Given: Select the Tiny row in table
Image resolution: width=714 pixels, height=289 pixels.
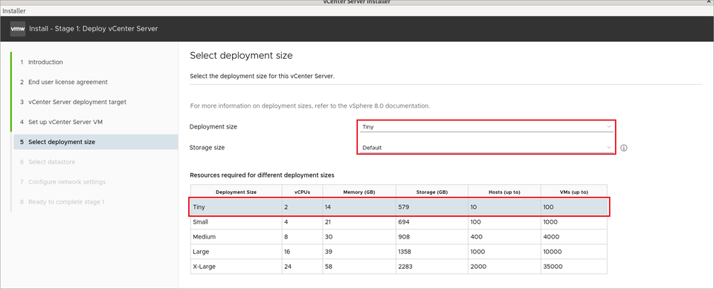Looking at the screenshot, I should (399, 207).
